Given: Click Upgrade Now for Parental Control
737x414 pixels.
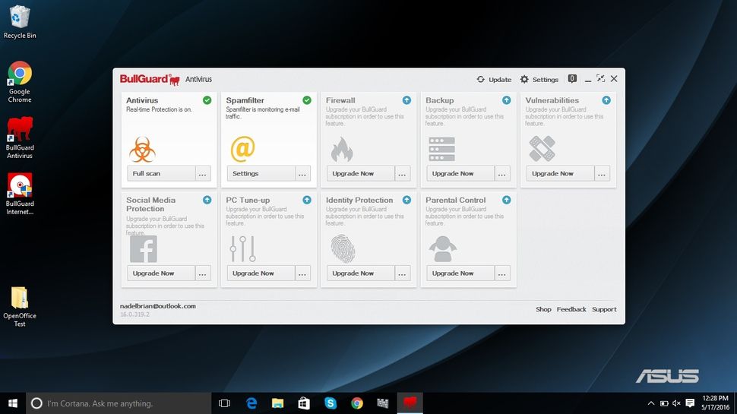Looking at the screenshot, I should click(x=460, y=273).
